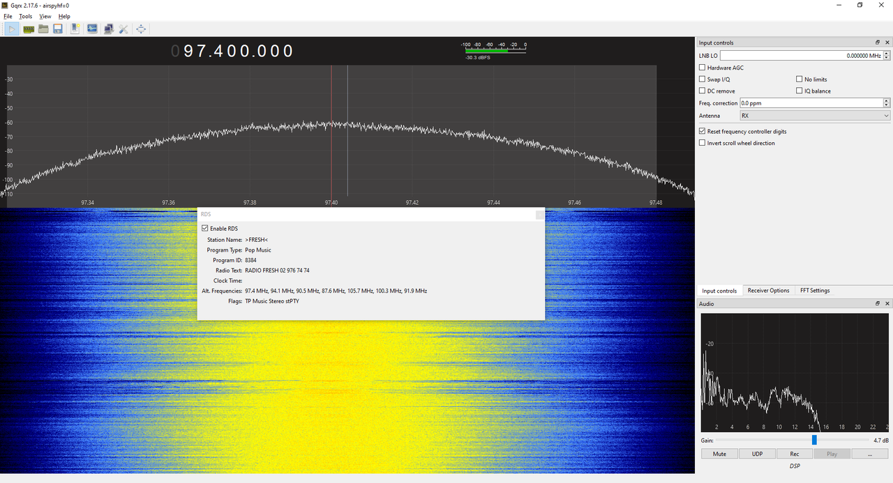Increase LNB LO with up arrow
Viewport: 893px width, 483px height.
(887, 53)
